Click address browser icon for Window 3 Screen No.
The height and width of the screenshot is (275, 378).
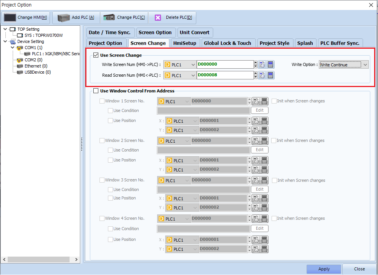click(x=256, y=180)
